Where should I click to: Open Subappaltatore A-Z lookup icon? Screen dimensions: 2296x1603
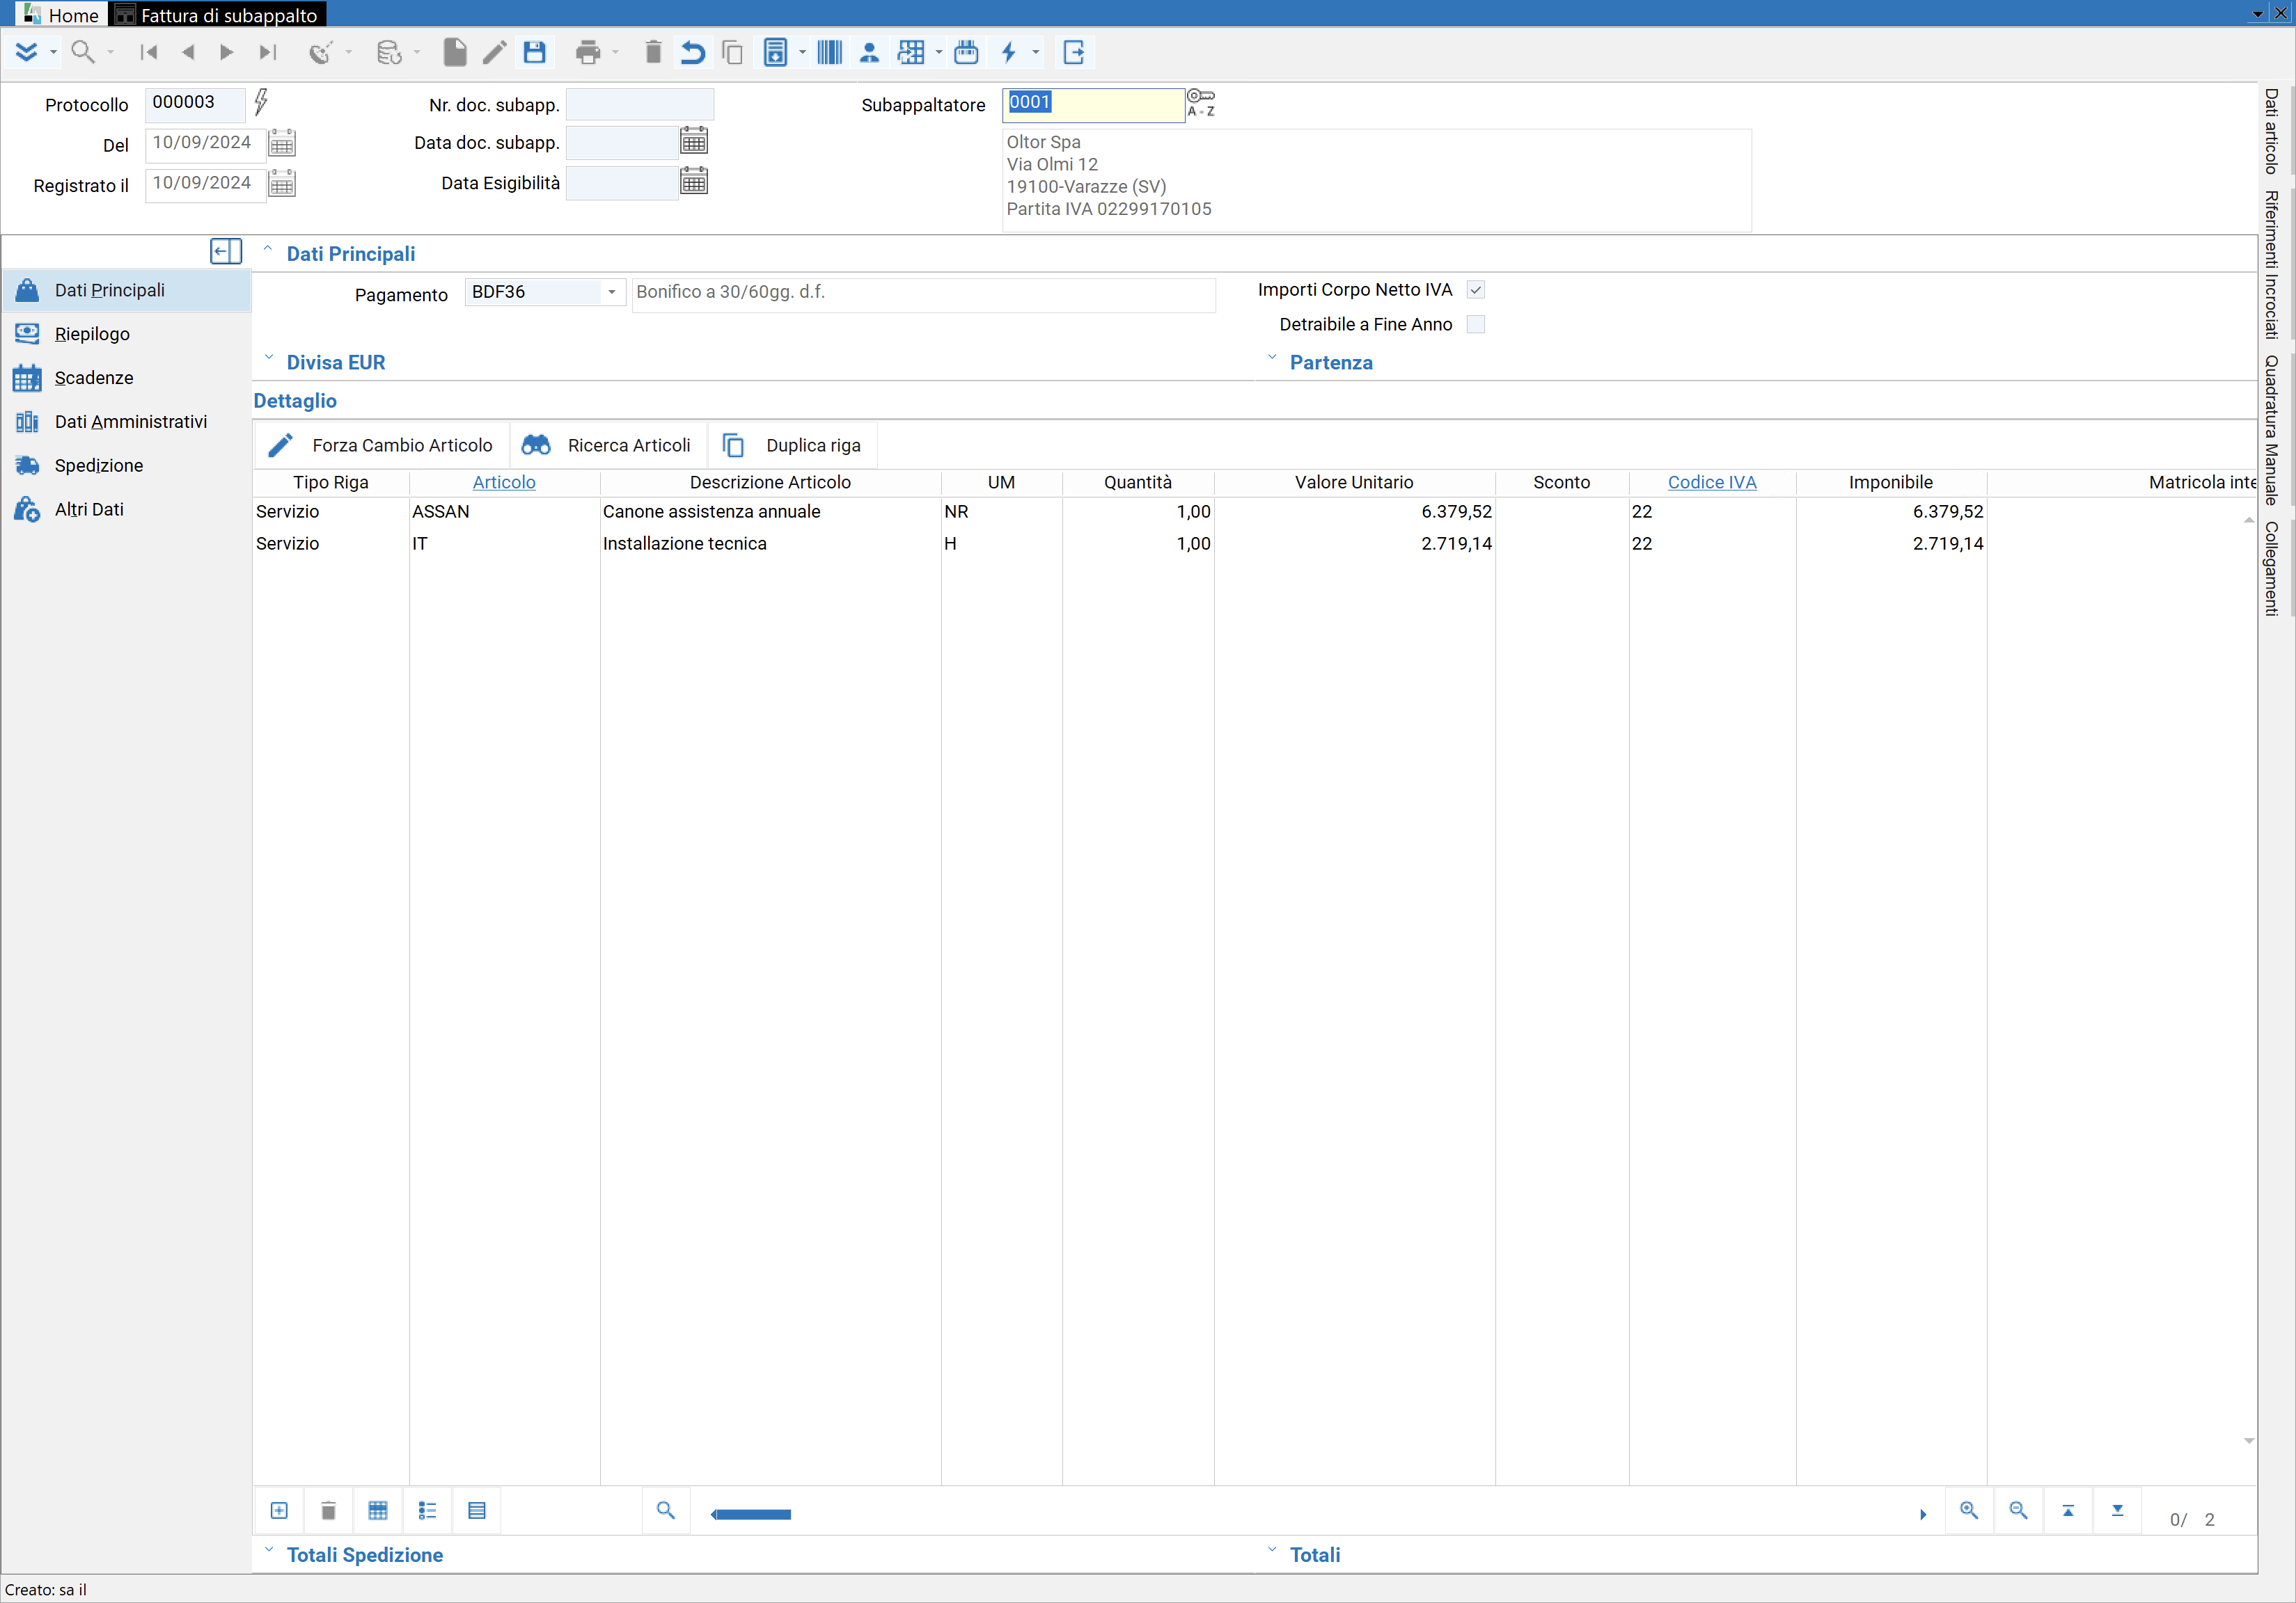tap(1201, 102)
